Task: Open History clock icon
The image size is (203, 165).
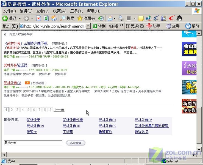Action: tap(101, 18)
